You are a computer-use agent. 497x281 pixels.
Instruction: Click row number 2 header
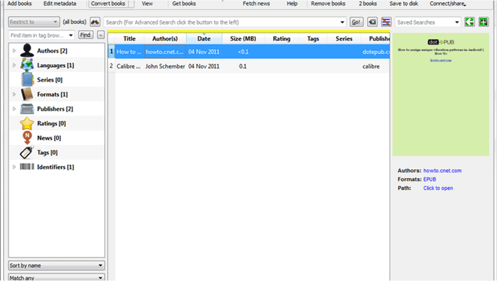[x=111, y=66]
